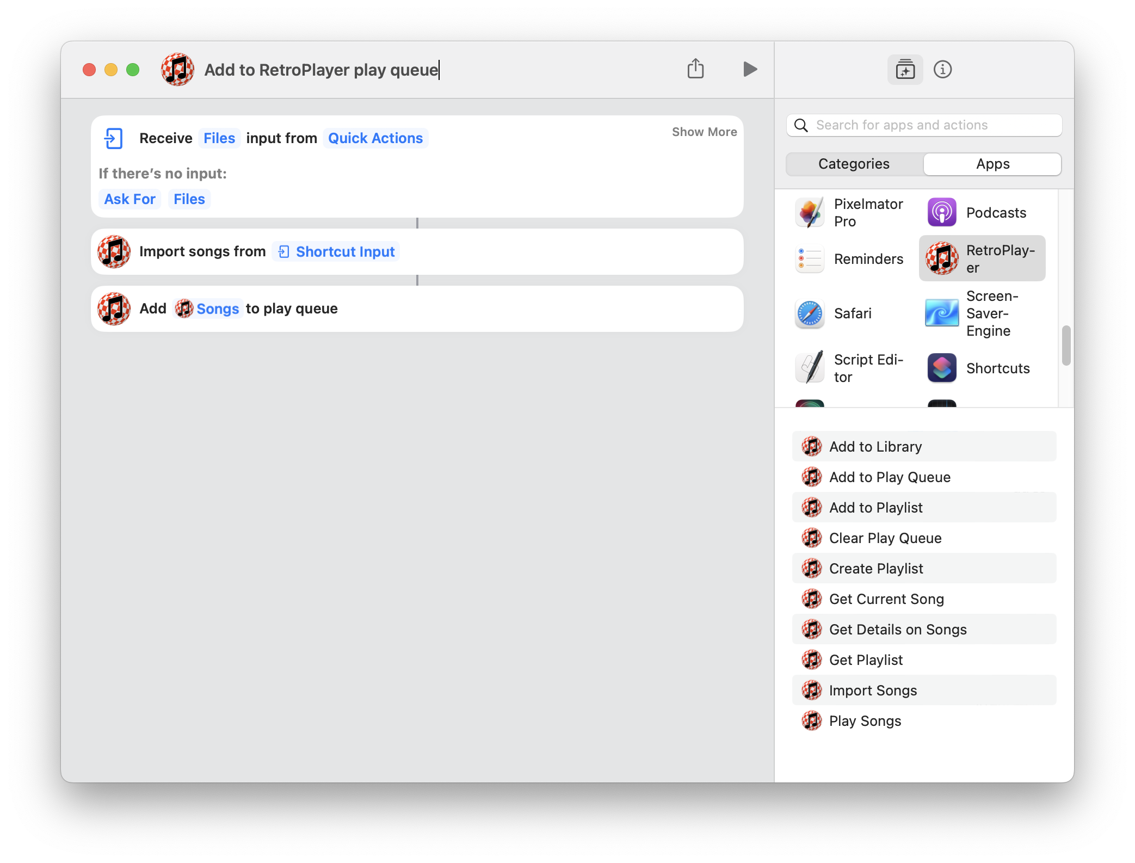Image resolution: width=1135 pixels, height=863 pixels.
Task: Select the Apps tab
Action: coord(992,164)
